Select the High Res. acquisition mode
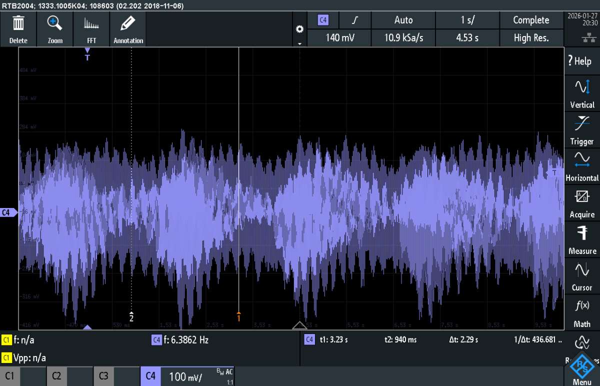 click(531, 37)
